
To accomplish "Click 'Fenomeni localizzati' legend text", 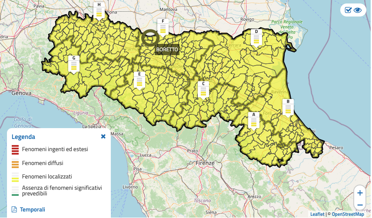I will (x=47, y=177).
